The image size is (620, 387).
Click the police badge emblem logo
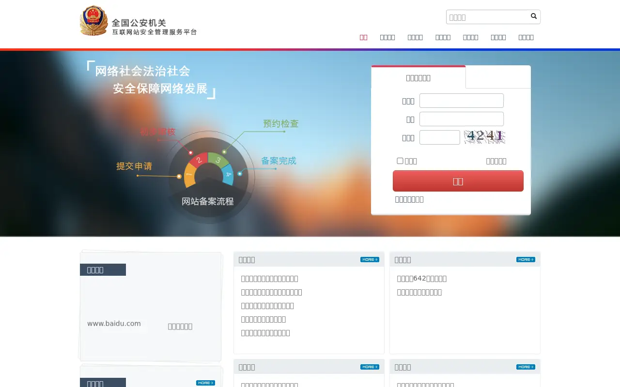point(94,21)
